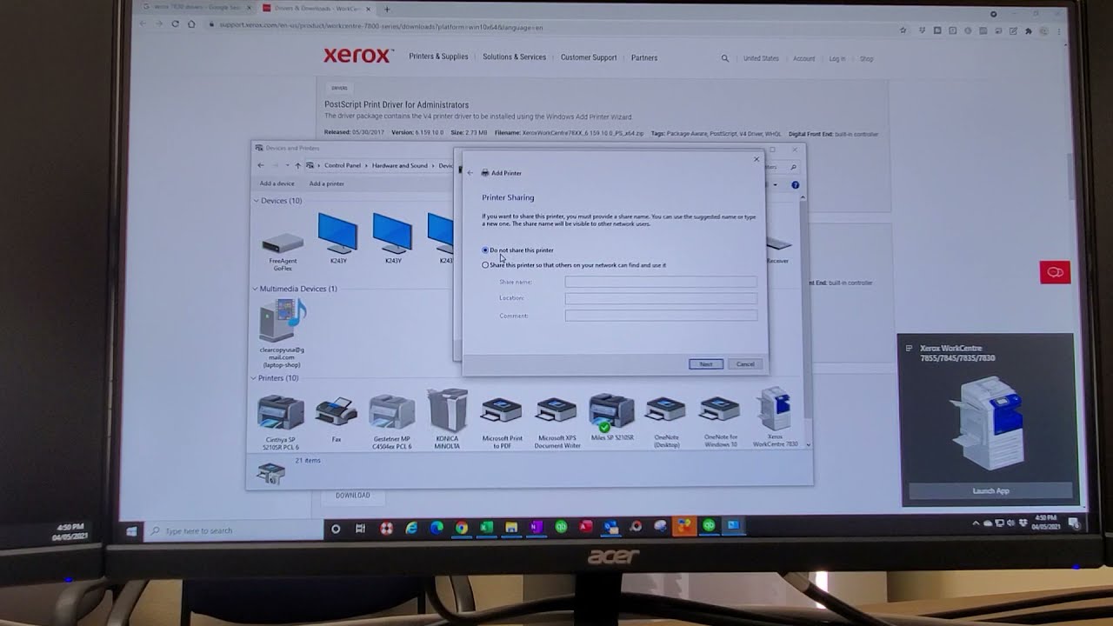Click the Shop link

pyautogui.click(x=867, y=59)
